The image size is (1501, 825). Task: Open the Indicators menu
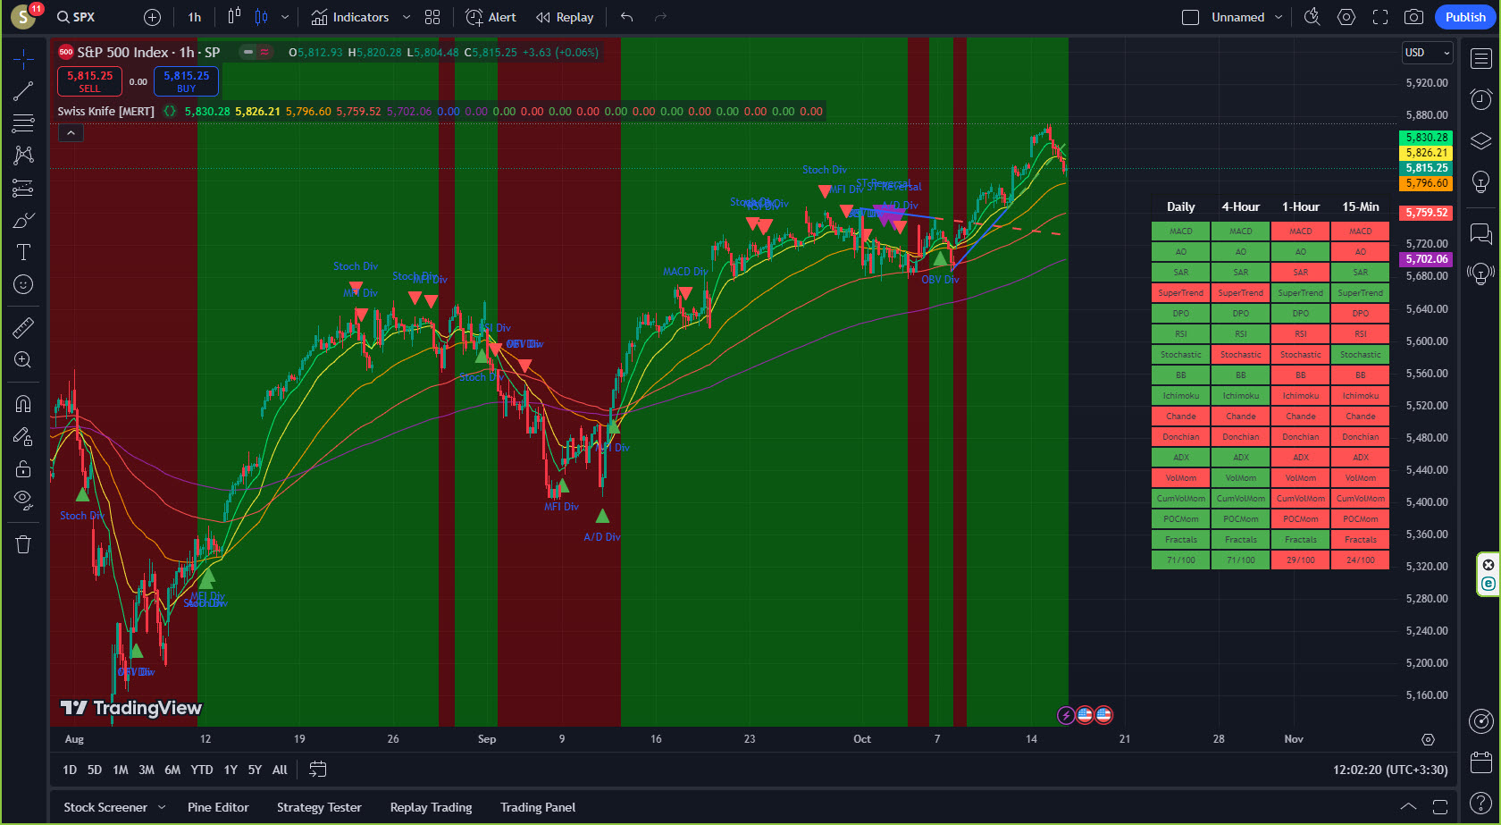(x=349, y=17)
